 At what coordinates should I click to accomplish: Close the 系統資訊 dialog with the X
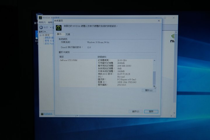159,21
